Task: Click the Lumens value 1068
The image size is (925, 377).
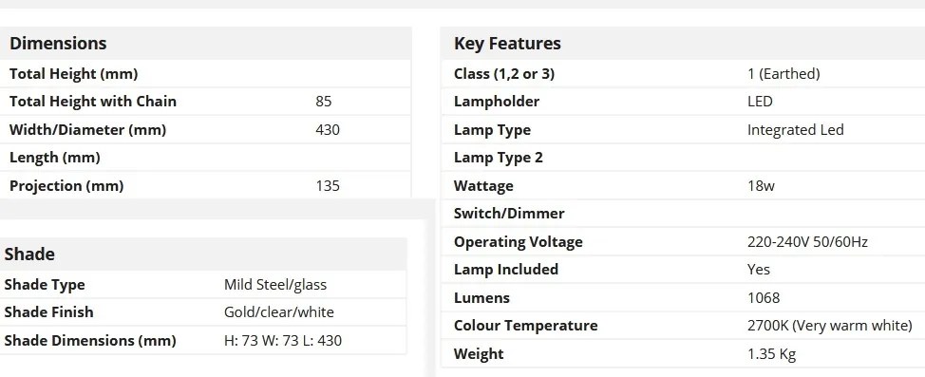Action: coord(764,298)
